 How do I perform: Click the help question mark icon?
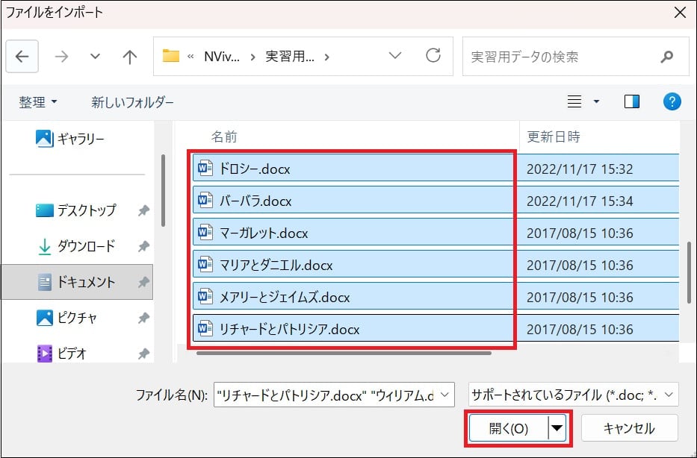tap(672, 101)
